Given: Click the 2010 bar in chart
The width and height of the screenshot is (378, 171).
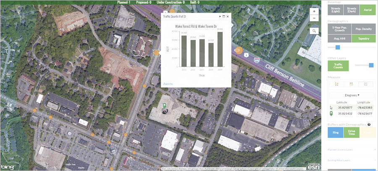Looking at the screenshot, I should [211, 54].
